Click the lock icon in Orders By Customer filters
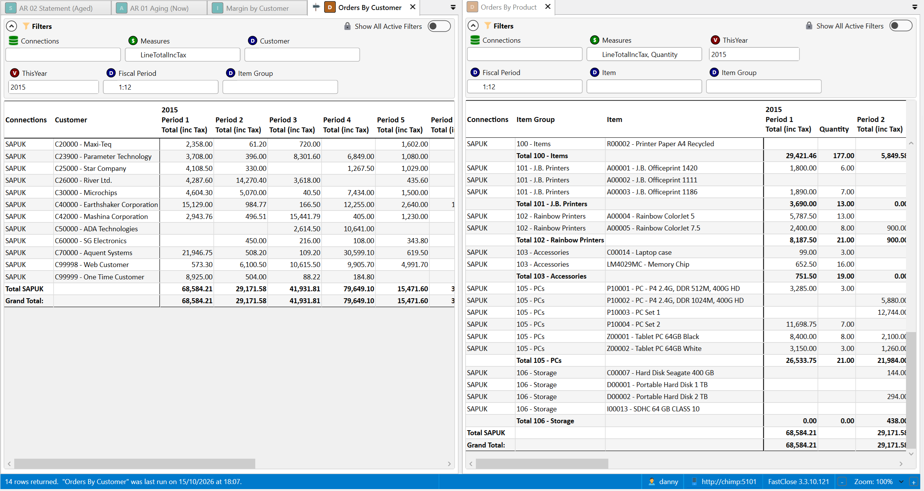This screenshot has width=924, height=491. click(347, 26)
